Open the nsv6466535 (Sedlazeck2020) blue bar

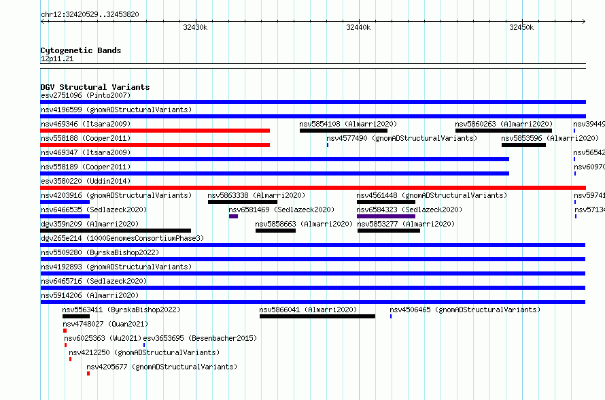coord(65,216)
